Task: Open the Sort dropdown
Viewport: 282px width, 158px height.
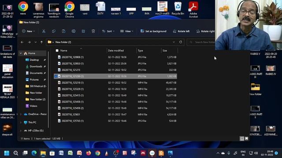Action: (x=108, y=31)
